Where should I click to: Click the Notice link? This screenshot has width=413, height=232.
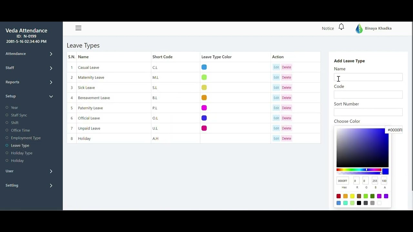[328, 28]
